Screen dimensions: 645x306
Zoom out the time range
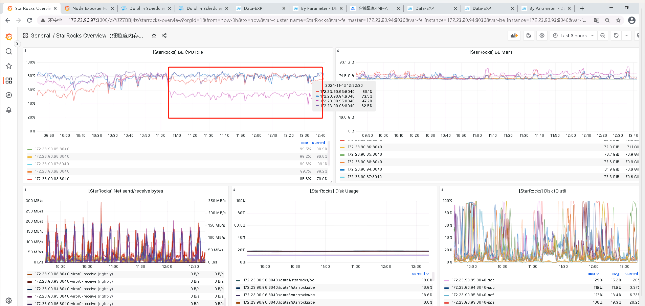point(603,35)
